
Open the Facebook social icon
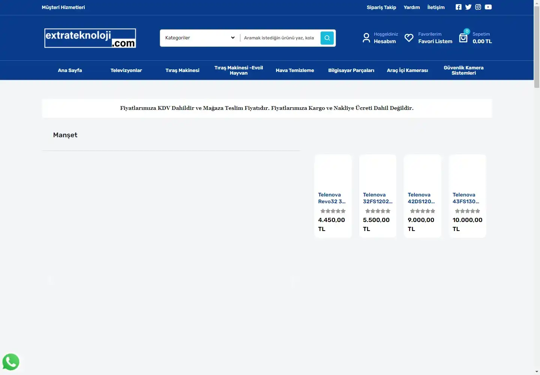[x=458, y=7]
